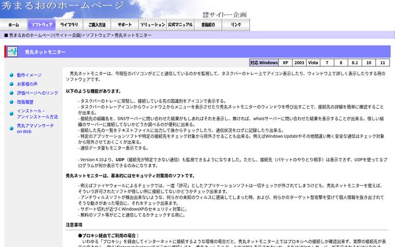The height and width of the screenshot is (247, 395).
Task: Open the ホーム navigation tab
Action: 14,25
